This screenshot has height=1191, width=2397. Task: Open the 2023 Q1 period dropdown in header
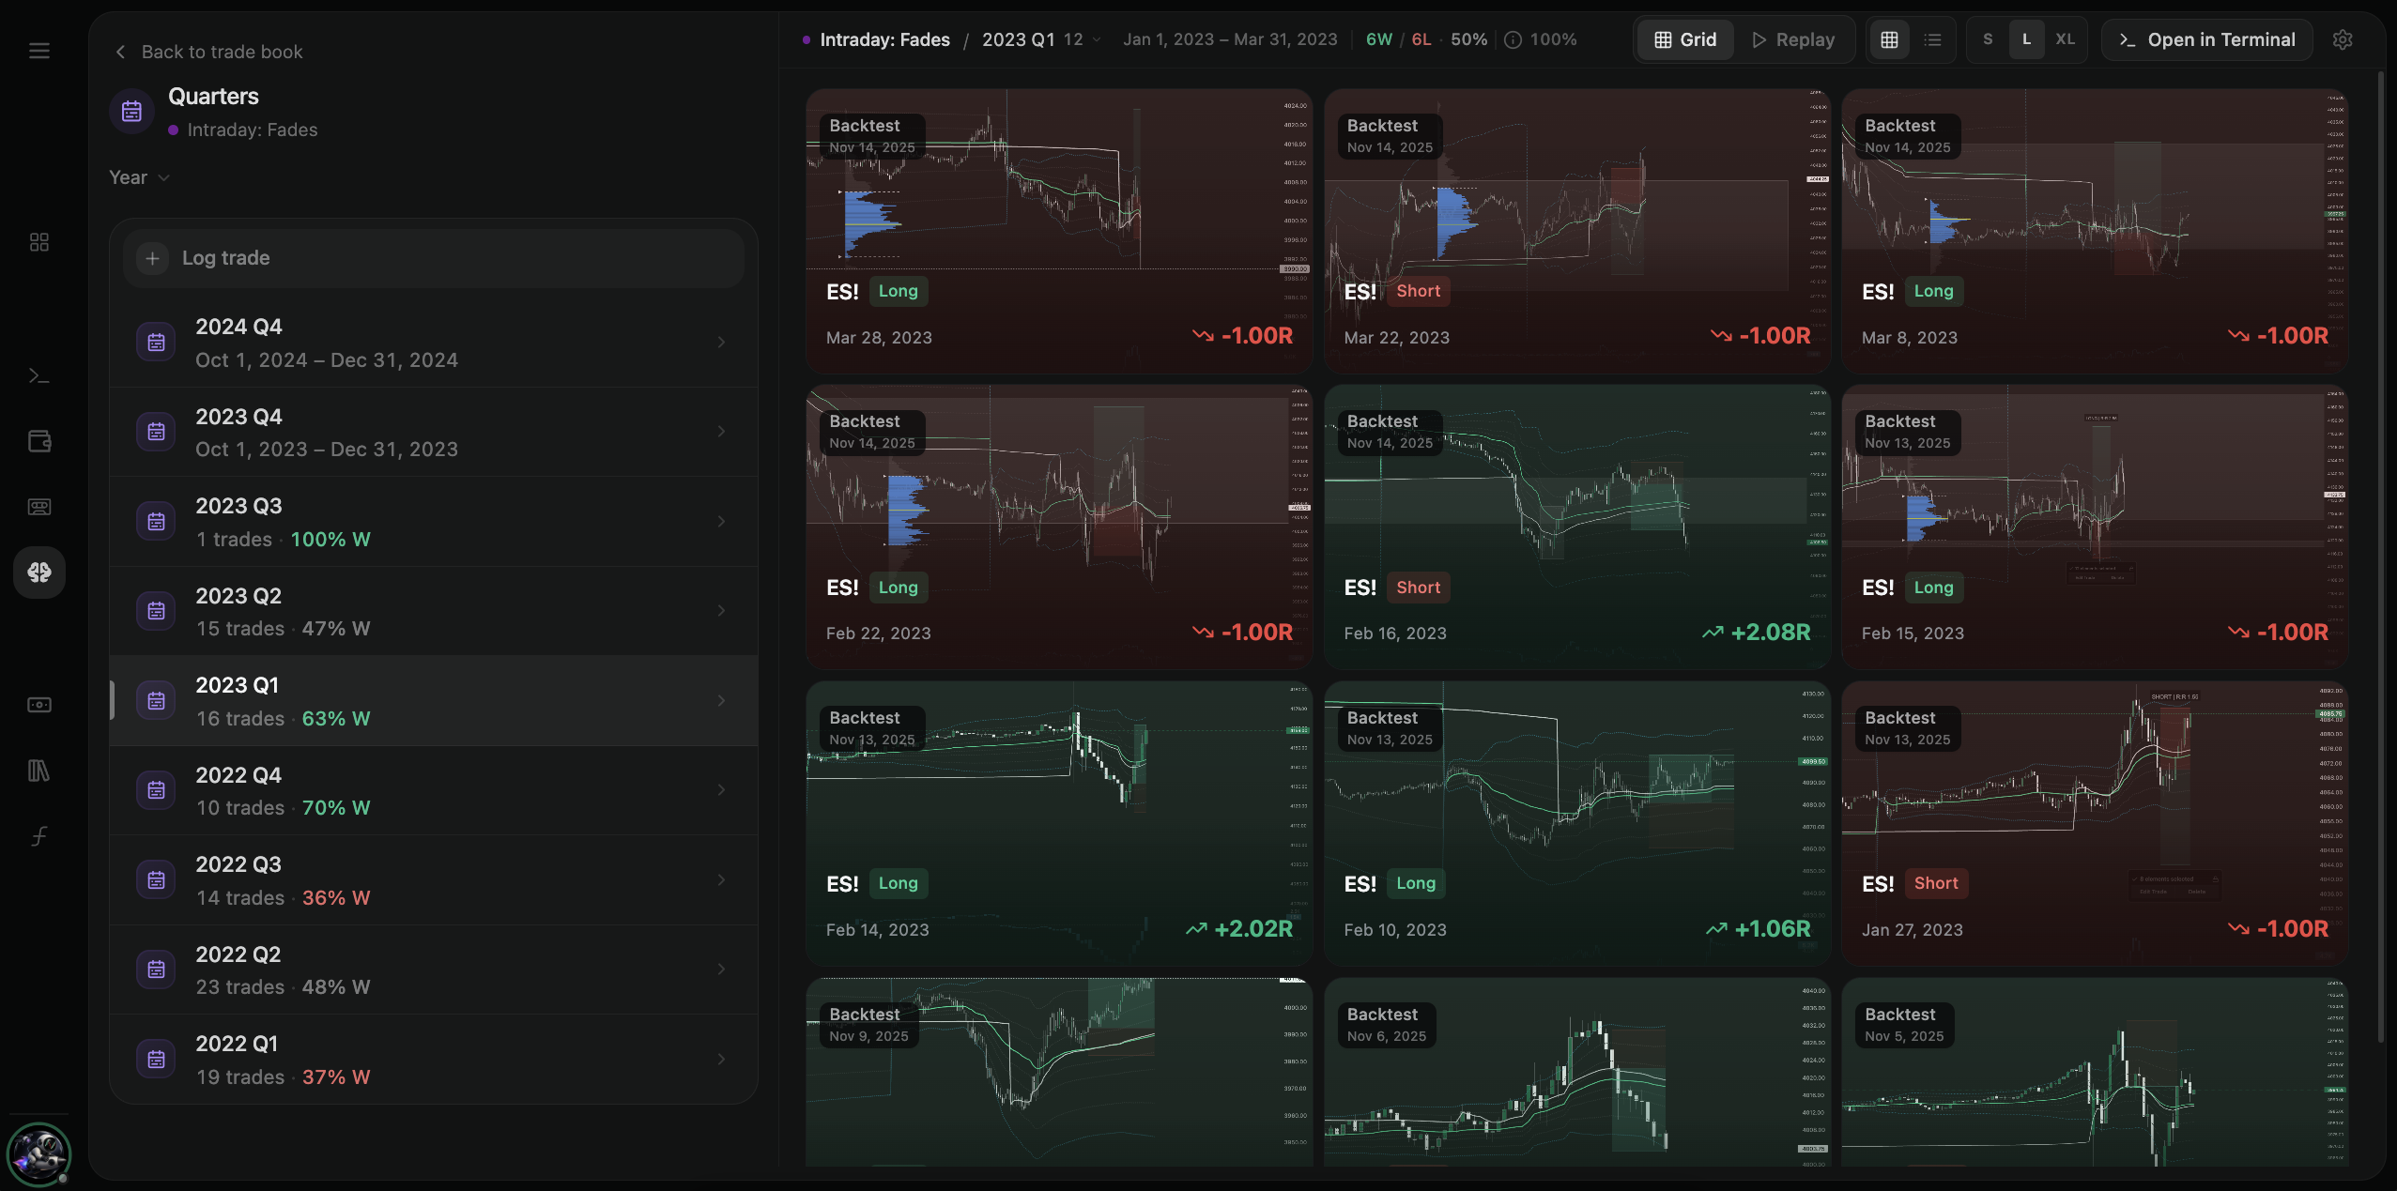coord(1041,39)
